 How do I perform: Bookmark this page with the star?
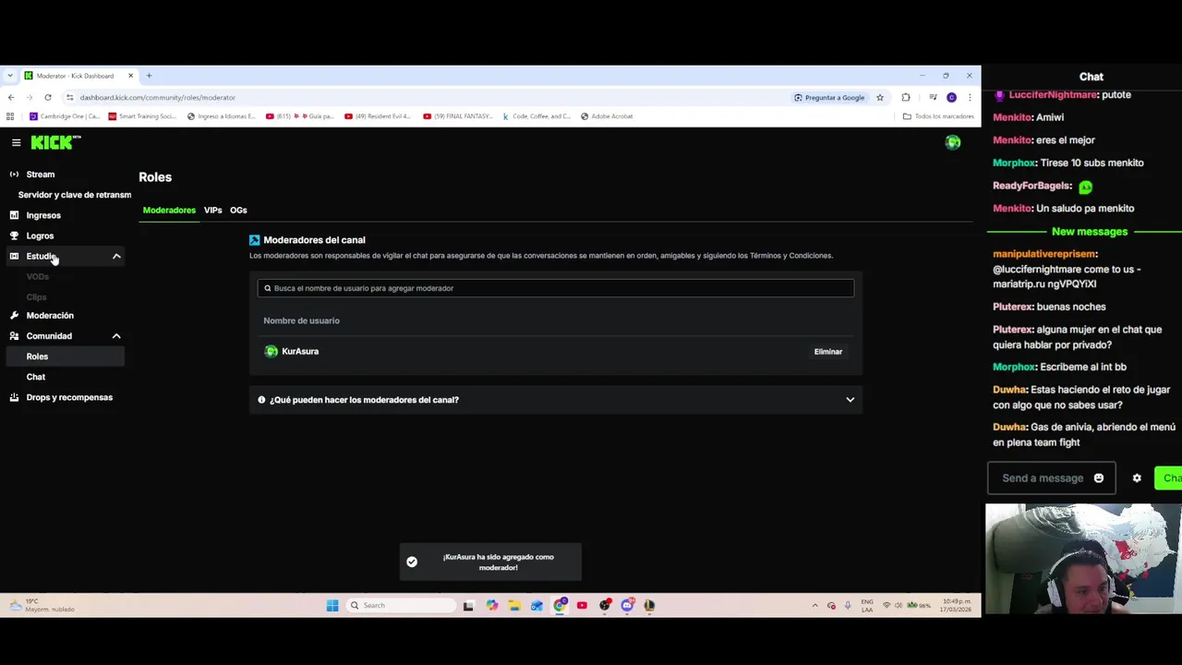point(880,97)
